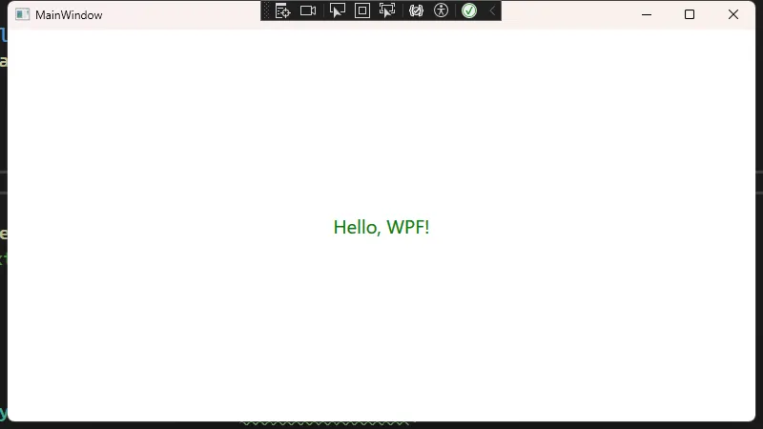Close the MainWindow window
Image resolution: width=763 pixels, height=429 pixels.
pos(733,14)
